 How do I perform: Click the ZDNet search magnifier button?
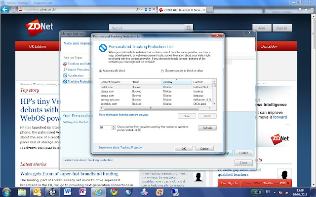click(x=189, y=28)
